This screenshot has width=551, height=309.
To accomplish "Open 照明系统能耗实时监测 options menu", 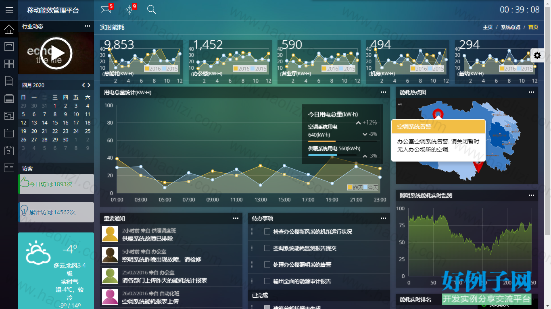I will pyautogui.click(x=532, y=195).
